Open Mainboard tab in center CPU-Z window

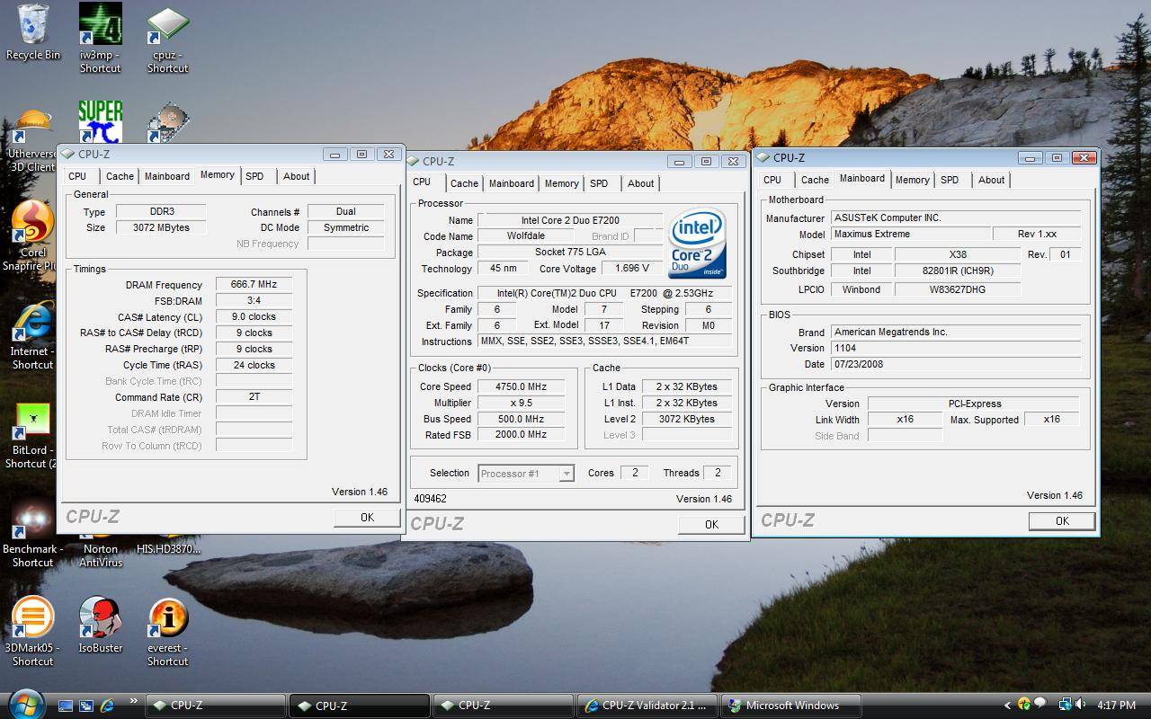click(512, 183)
